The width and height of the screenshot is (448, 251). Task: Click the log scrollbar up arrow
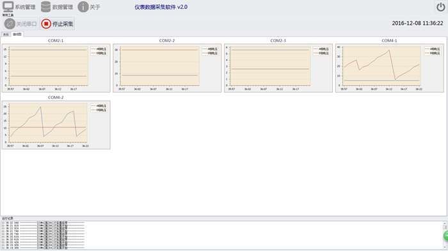(x=445, y=224)
